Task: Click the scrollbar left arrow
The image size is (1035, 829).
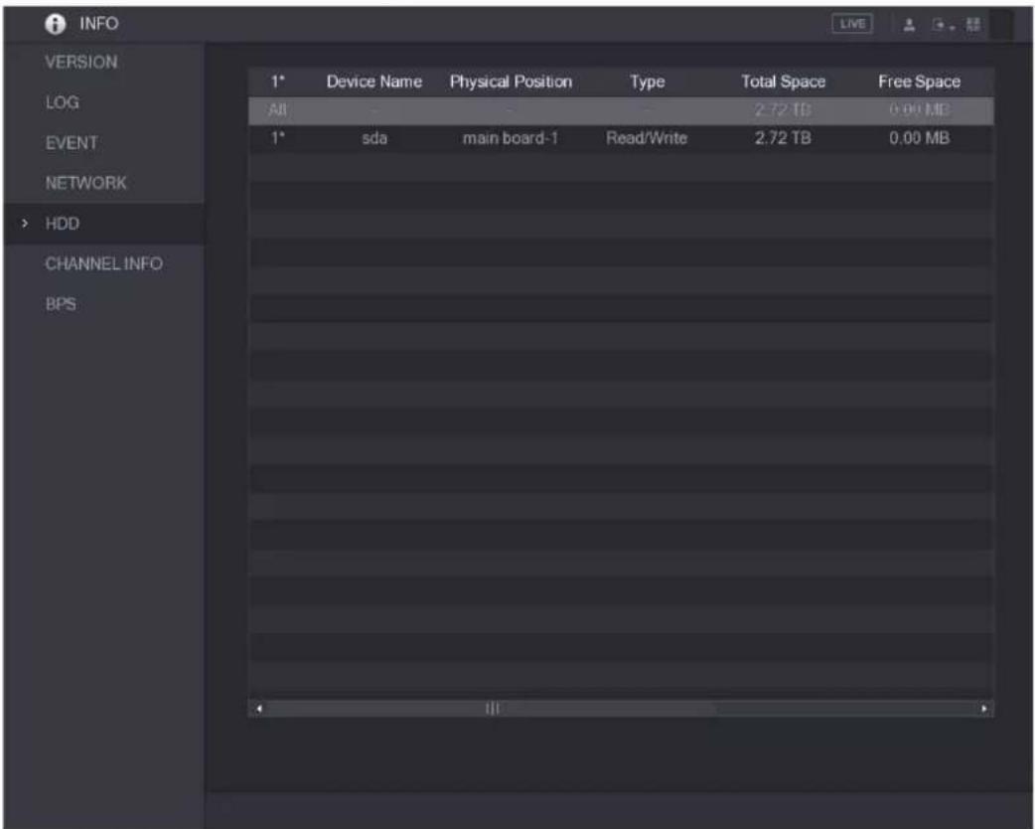Action: (x=258, y=709)
